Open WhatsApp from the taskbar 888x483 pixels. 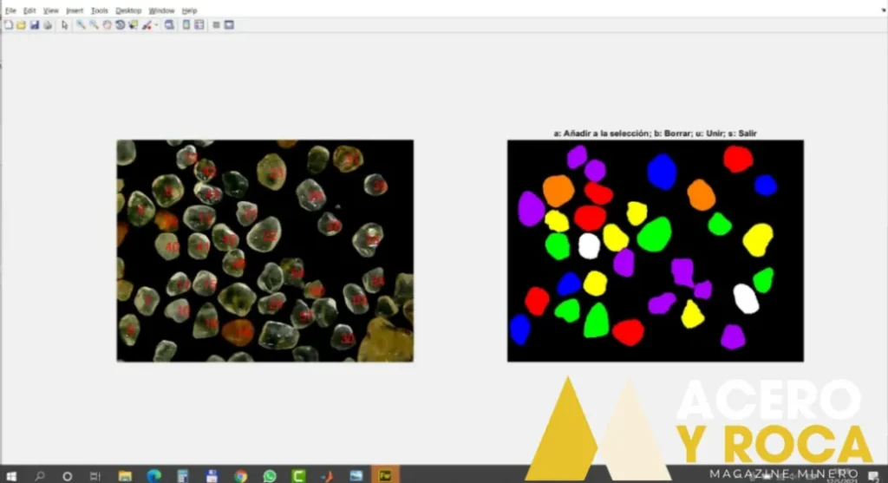[270, 475]
